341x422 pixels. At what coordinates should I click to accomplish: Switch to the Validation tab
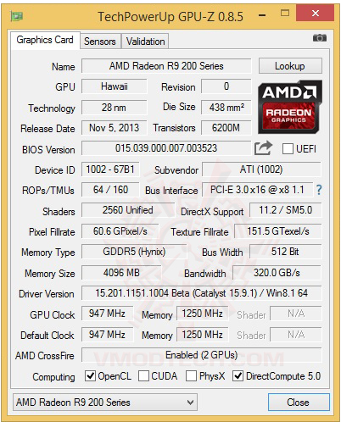(145, 42)
